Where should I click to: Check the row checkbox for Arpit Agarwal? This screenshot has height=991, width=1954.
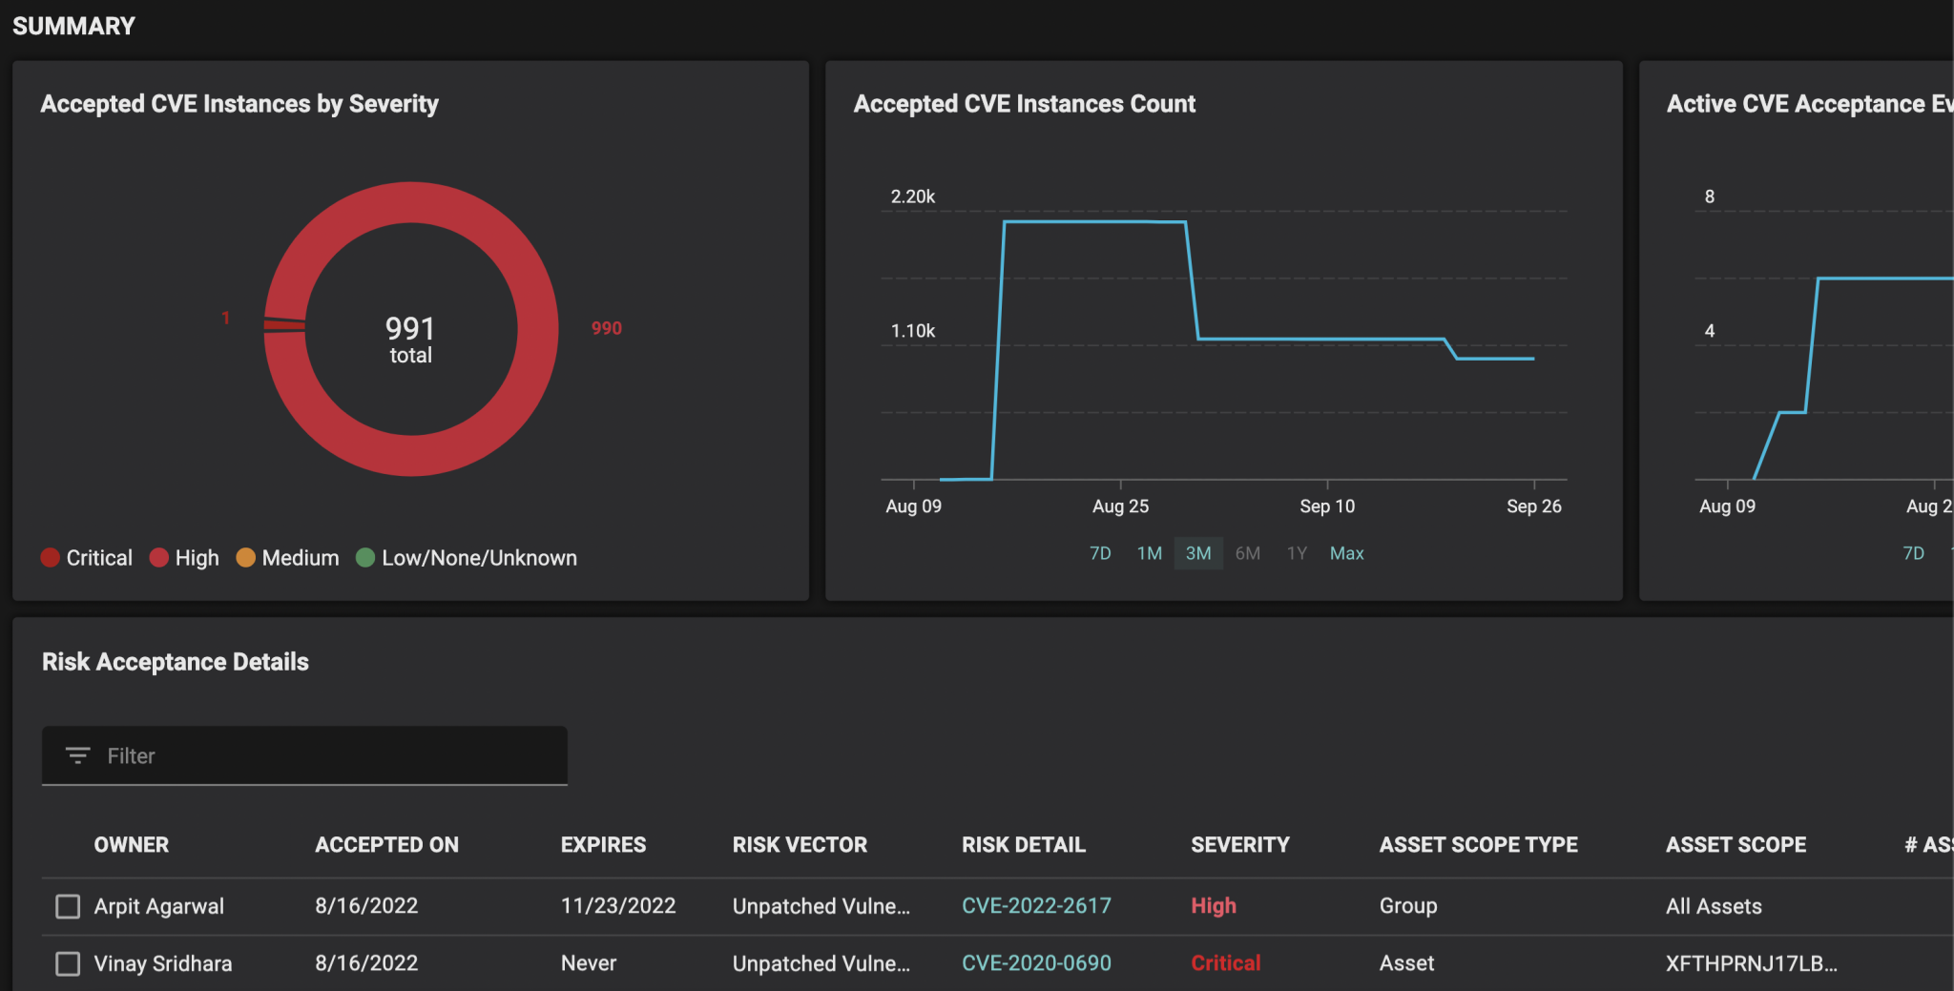point(67,906)
